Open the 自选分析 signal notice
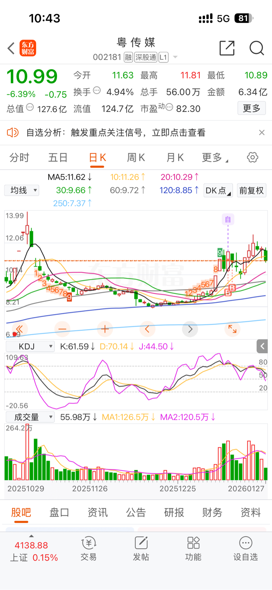The height and width of the screenshot is (590, 272). (x=116, y=133)
